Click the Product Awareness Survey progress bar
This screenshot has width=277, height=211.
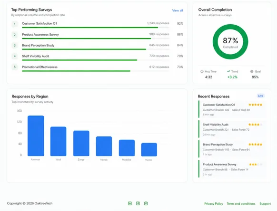coord(96,38)
